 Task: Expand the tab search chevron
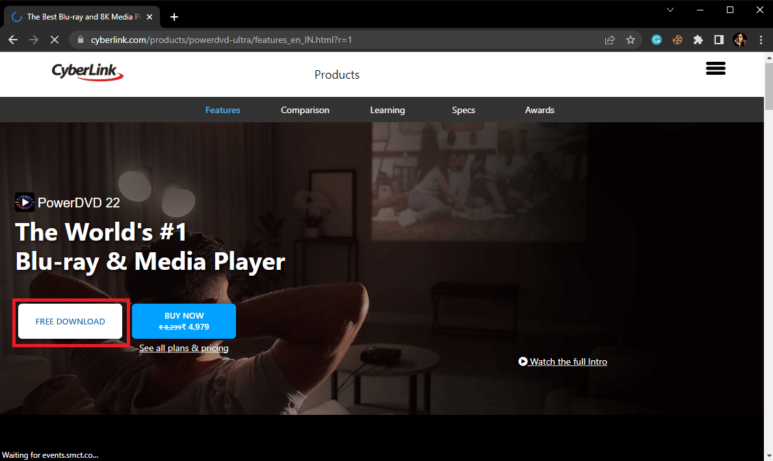tap(670, 10)
